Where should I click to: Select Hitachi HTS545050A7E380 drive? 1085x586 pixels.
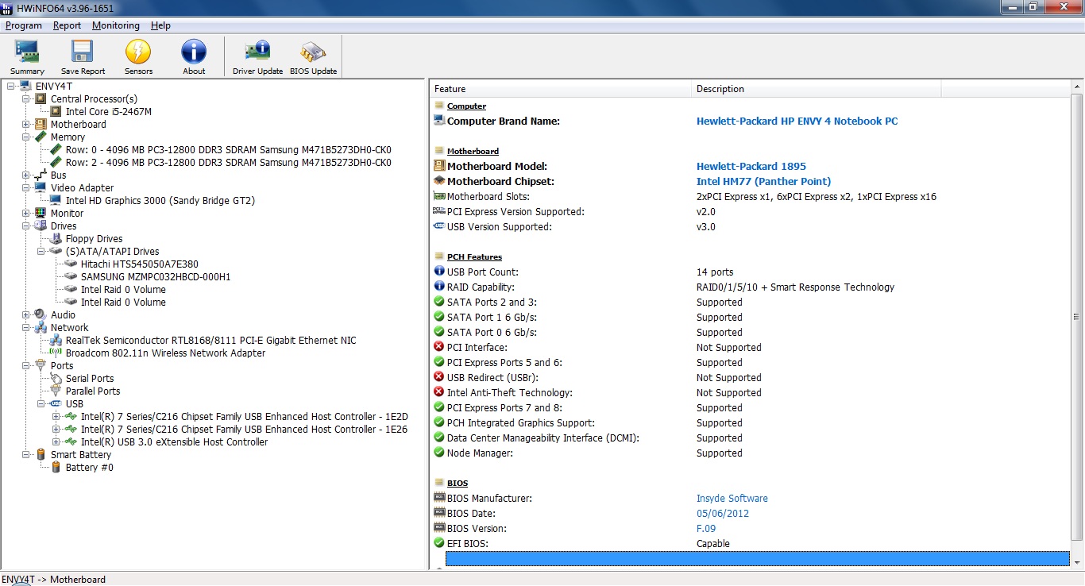140,264
